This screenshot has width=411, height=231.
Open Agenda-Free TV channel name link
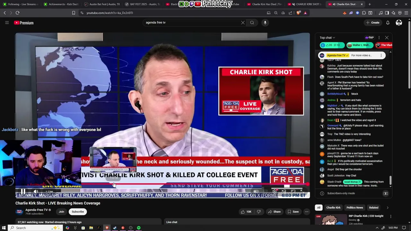coord(37,210)
